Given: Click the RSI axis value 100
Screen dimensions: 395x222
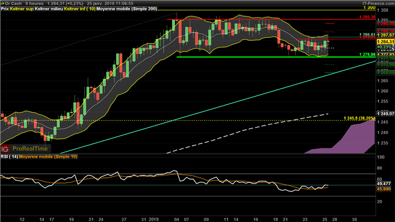Looking at the screenshot, I should tap(380, 157).
